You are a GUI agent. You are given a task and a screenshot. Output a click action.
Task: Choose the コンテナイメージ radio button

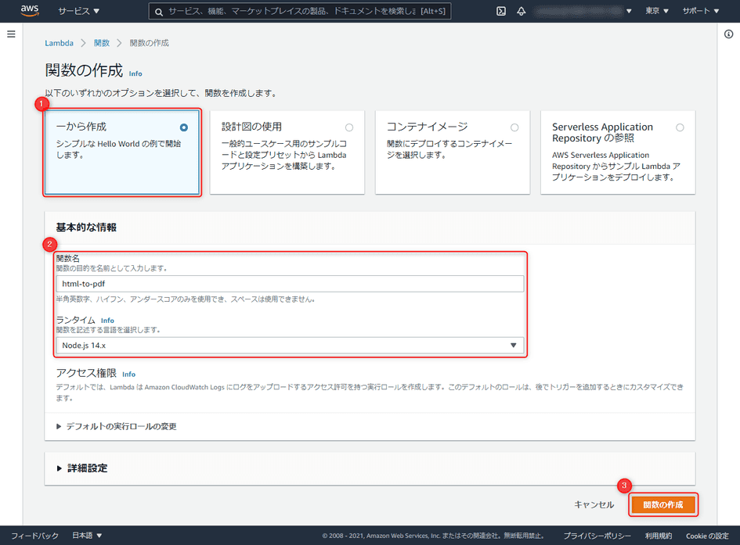pos(514,127)
